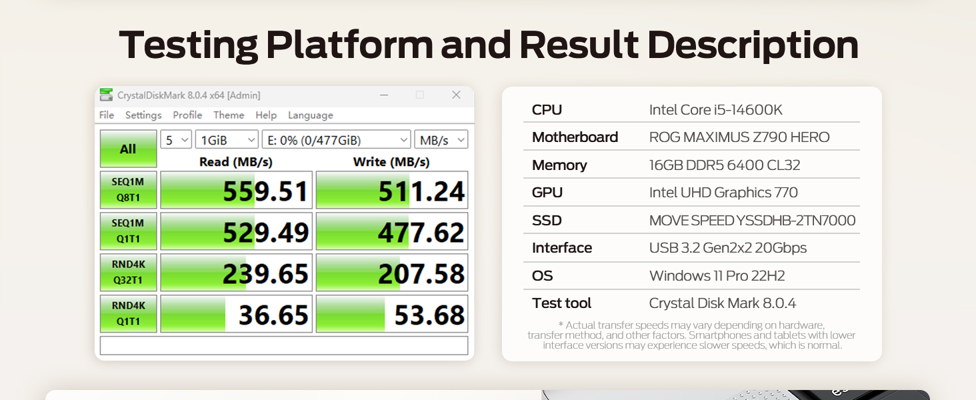Start the SEQ1M Q1T1 test
The width and height of the screenshot is (976, 400).
(x=128, y=231)
